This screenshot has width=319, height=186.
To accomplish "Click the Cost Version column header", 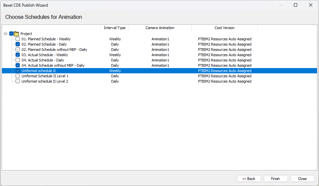I will [x=224, y=28].
